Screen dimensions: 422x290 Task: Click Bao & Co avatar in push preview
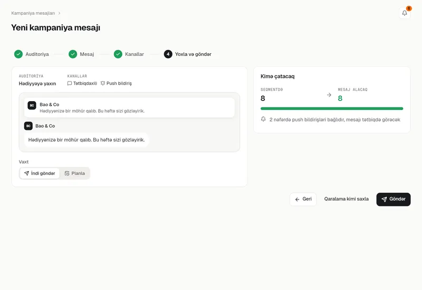(32, 105)
